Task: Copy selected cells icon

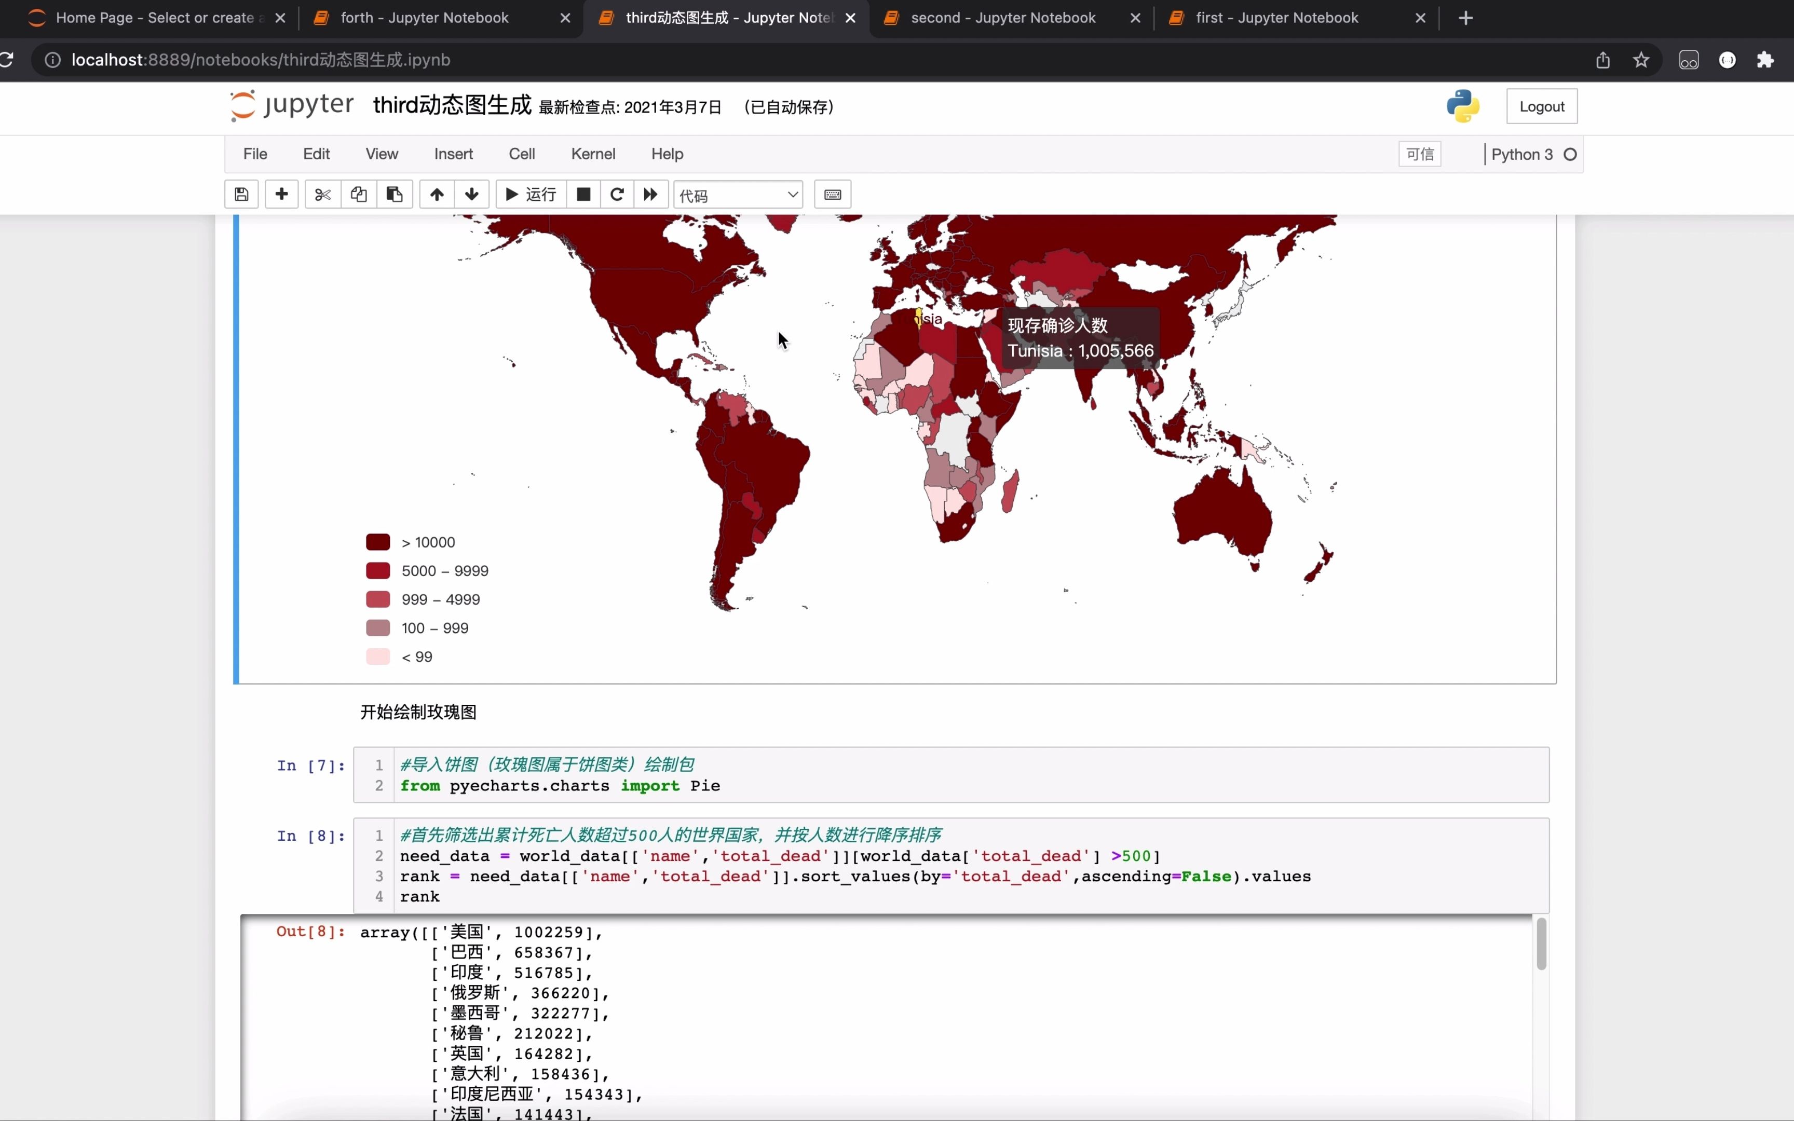Action: pos(359,194)
